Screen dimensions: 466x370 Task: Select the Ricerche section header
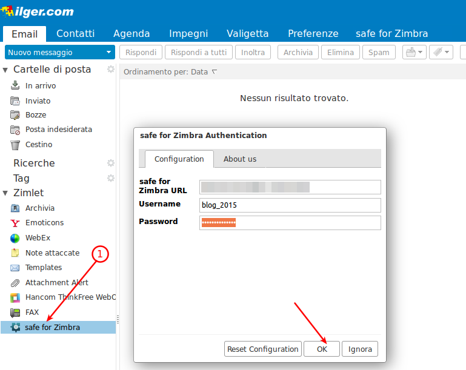[34, 163]
